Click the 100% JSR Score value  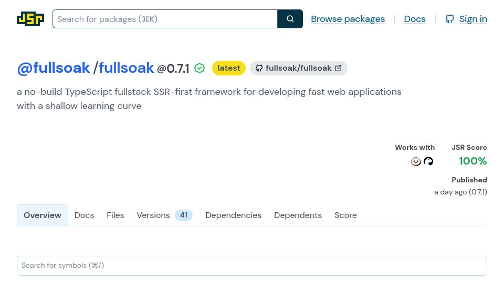coord(473,161)
